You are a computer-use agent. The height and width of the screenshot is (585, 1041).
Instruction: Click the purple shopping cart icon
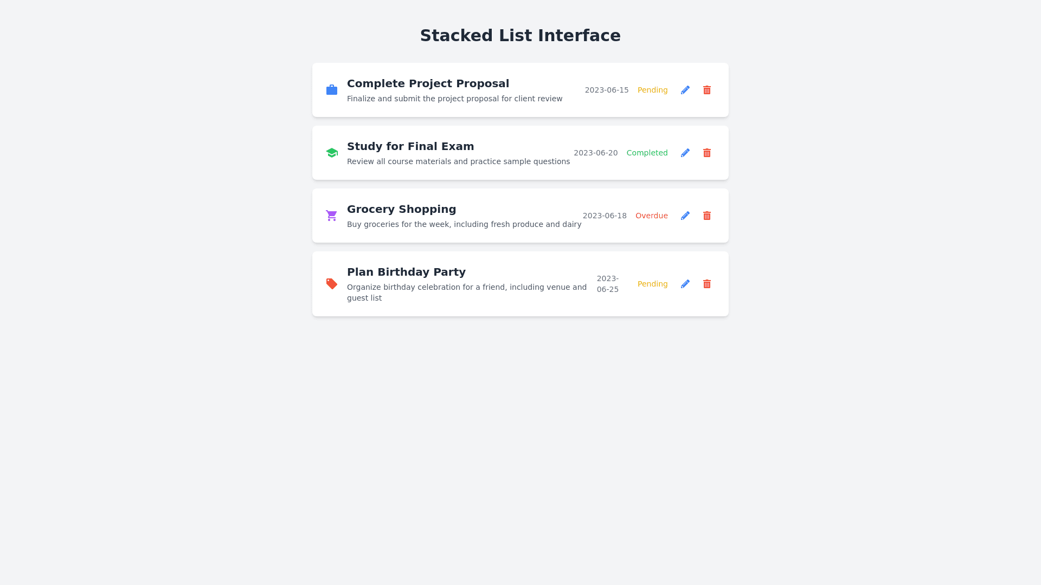tap(332, 216)
